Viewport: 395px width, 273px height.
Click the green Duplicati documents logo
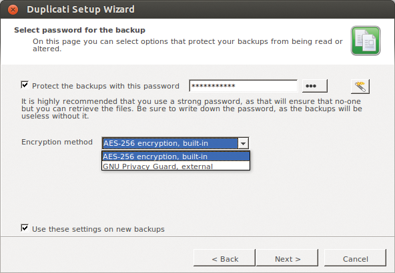point(366,41)
